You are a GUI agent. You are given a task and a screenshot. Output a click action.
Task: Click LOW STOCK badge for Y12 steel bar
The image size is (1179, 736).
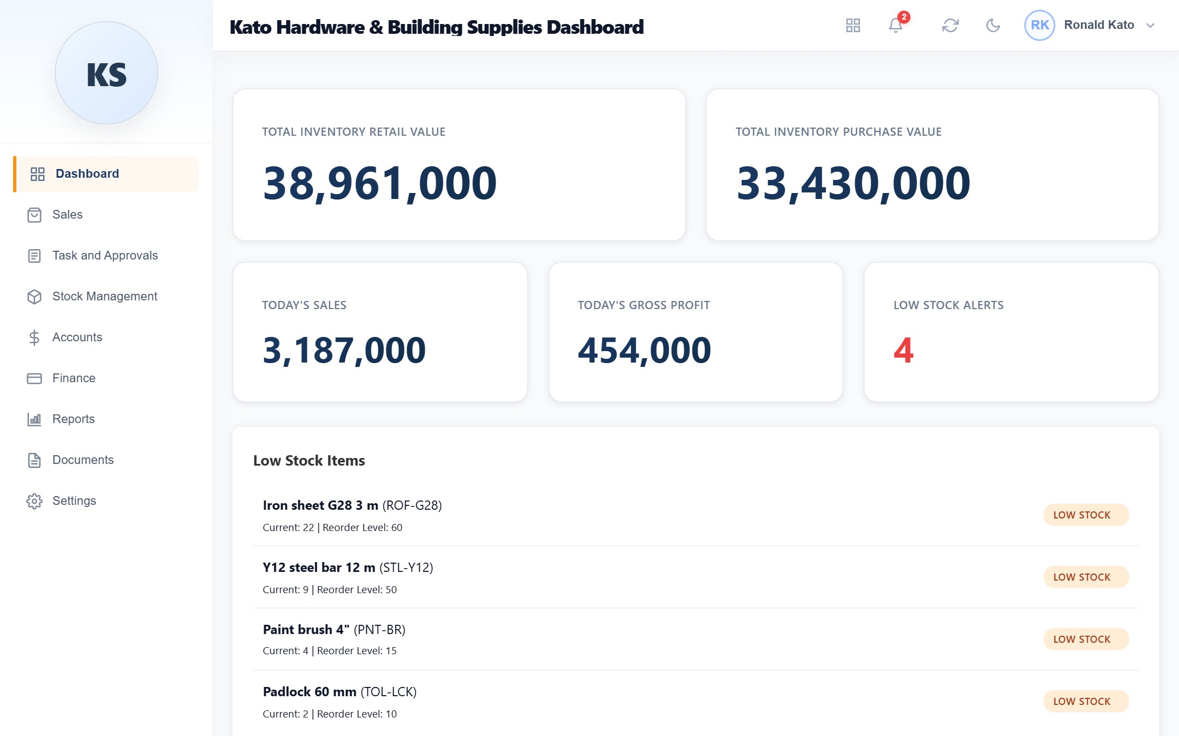click(x=1086, y=577)
